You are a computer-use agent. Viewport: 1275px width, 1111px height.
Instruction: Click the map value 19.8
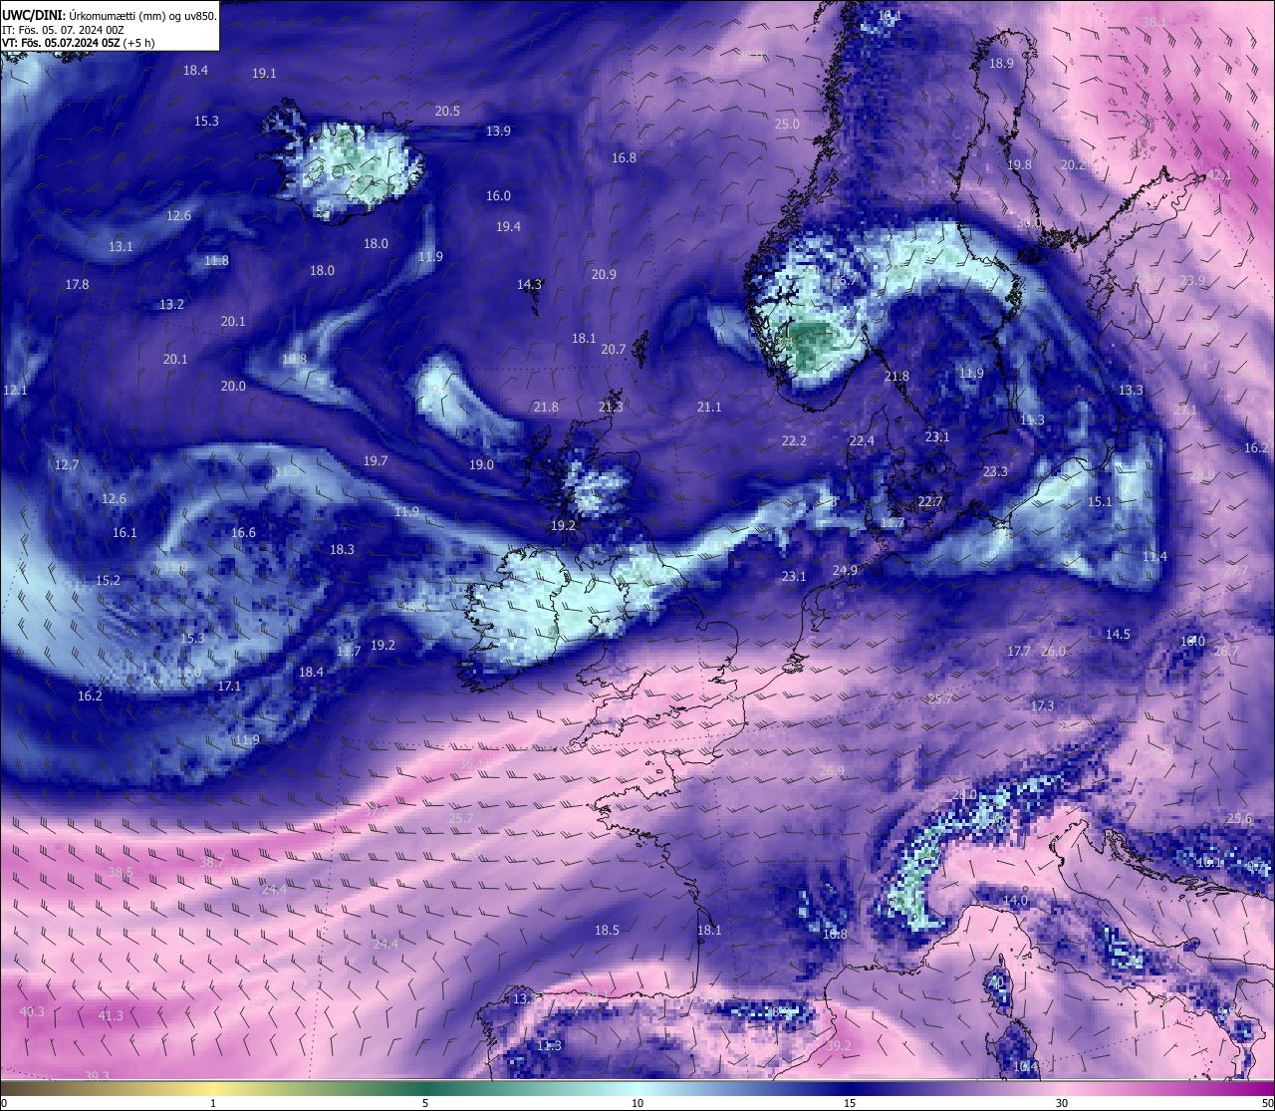(1019, 164)
